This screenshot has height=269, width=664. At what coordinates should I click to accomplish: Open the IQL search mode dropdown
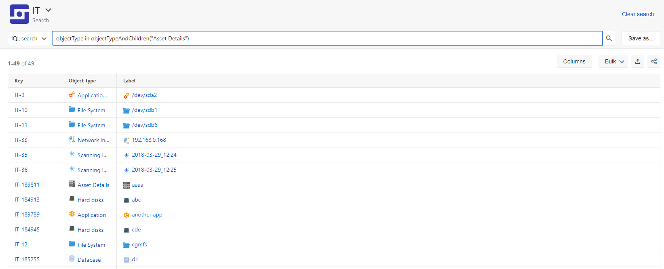(x=29, y=38)
